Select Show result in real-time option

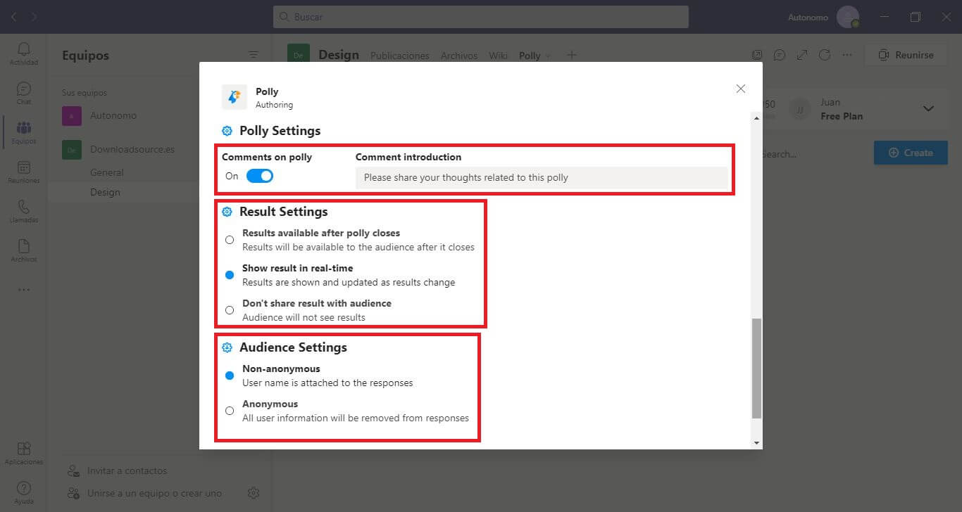tap(230, 275)
